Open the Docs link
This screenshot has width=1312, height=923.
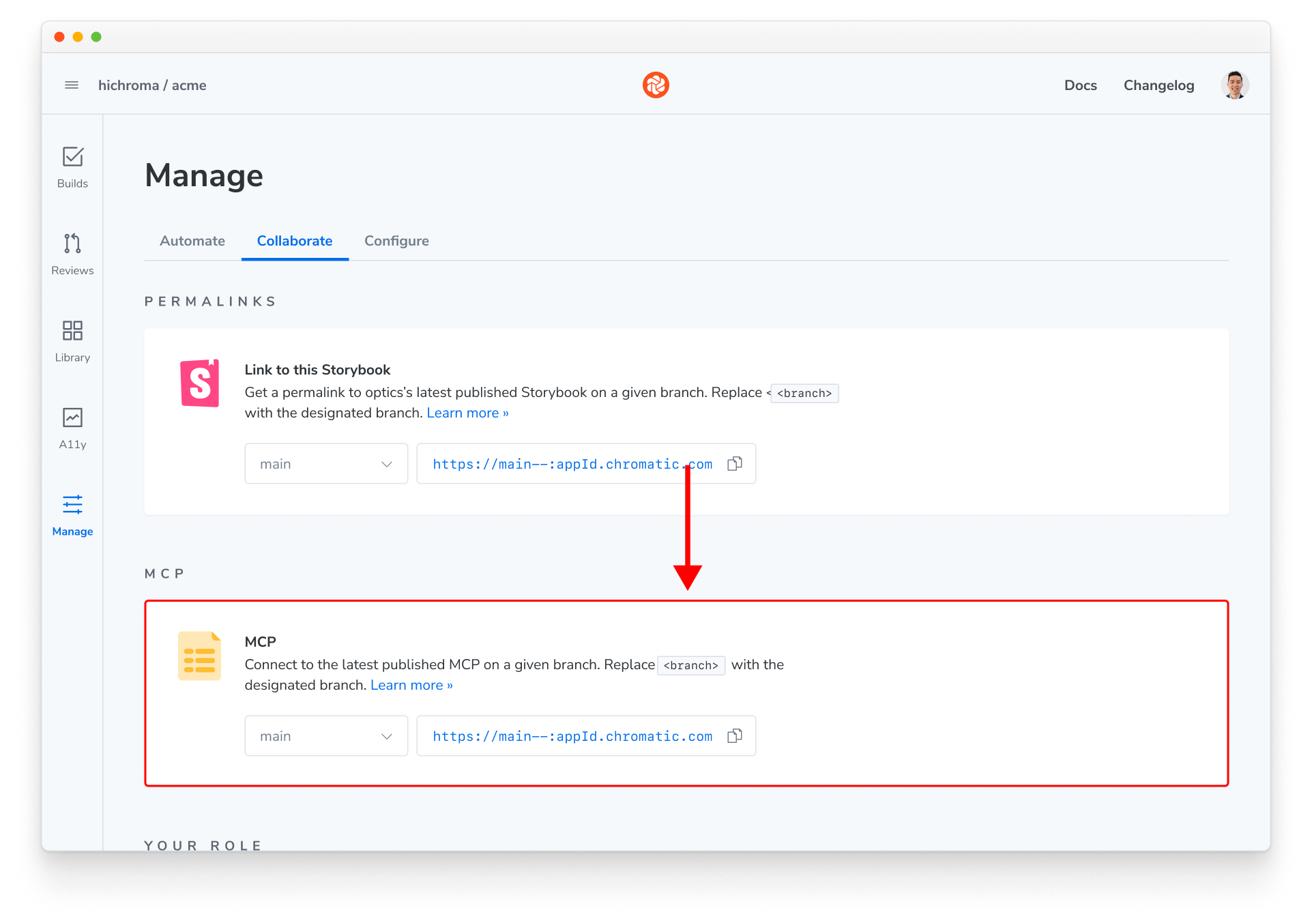pos(1080,85)
